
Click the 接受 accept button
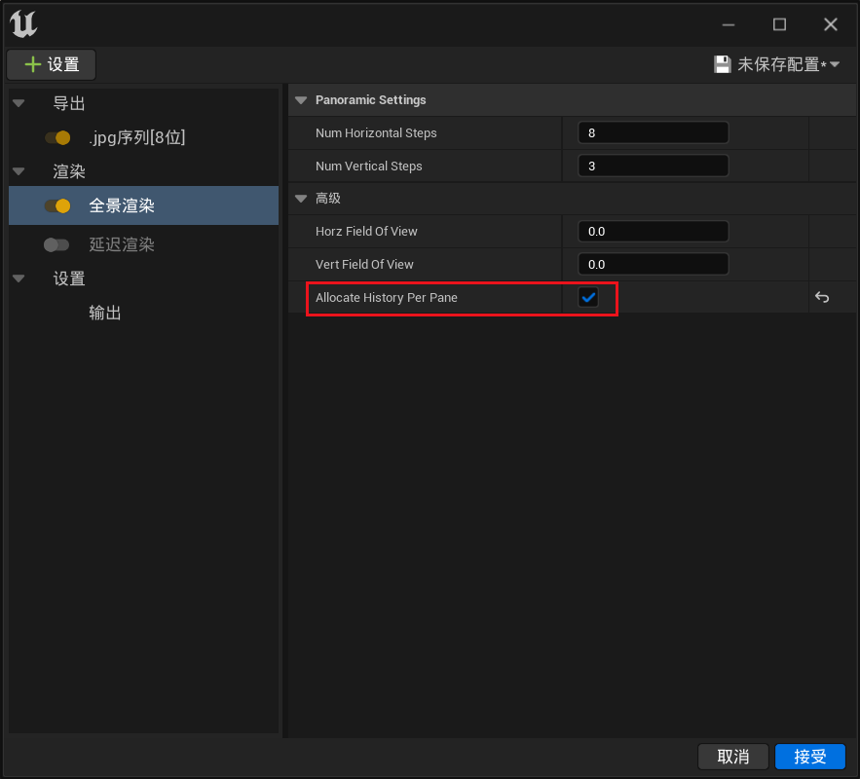[809, 757]
